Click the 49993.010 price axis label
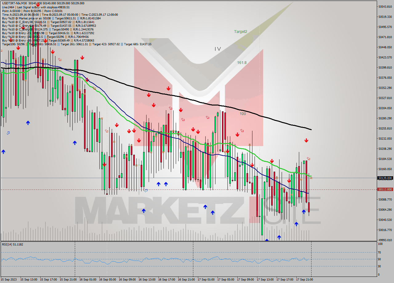Screen dimensions: 394x283 [385, 240]
